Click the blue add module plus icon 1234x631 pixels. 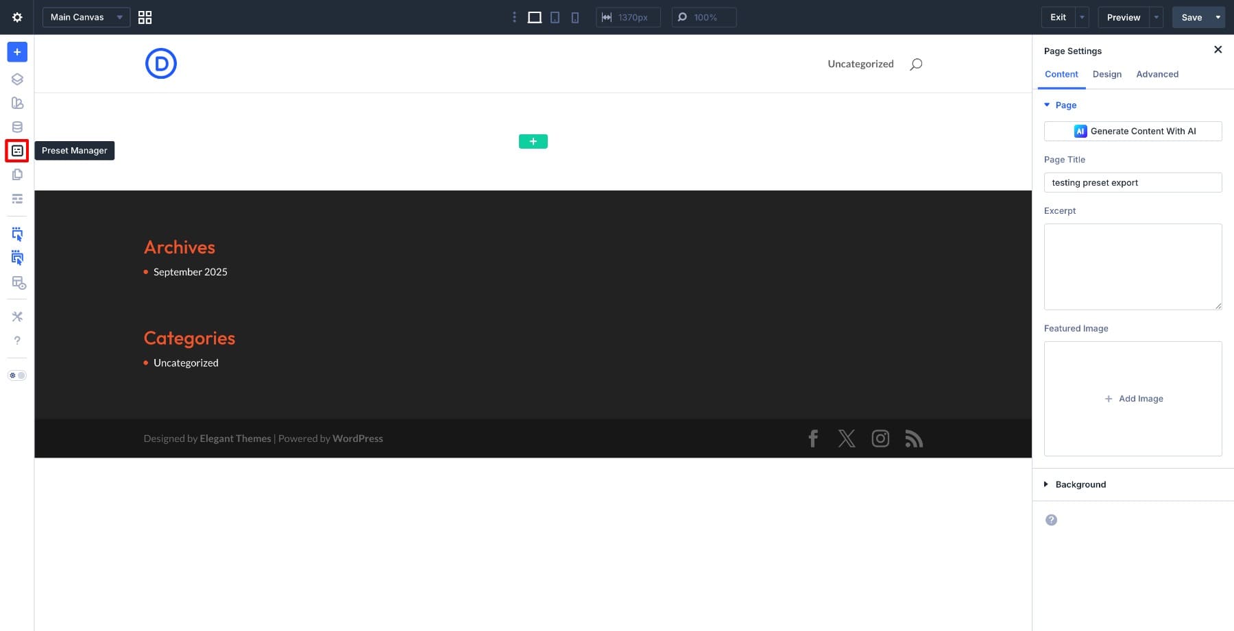click(17, 52)
